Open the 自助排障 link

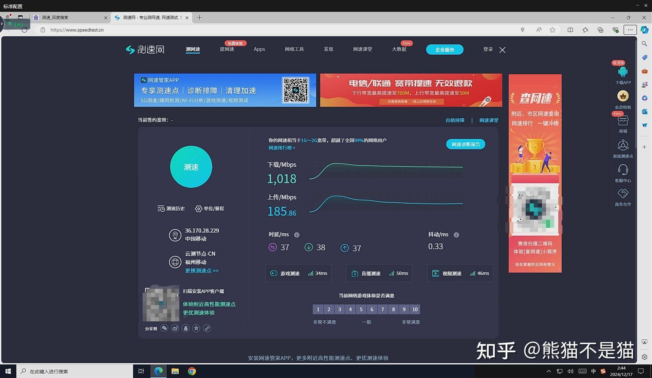[455, 120]
